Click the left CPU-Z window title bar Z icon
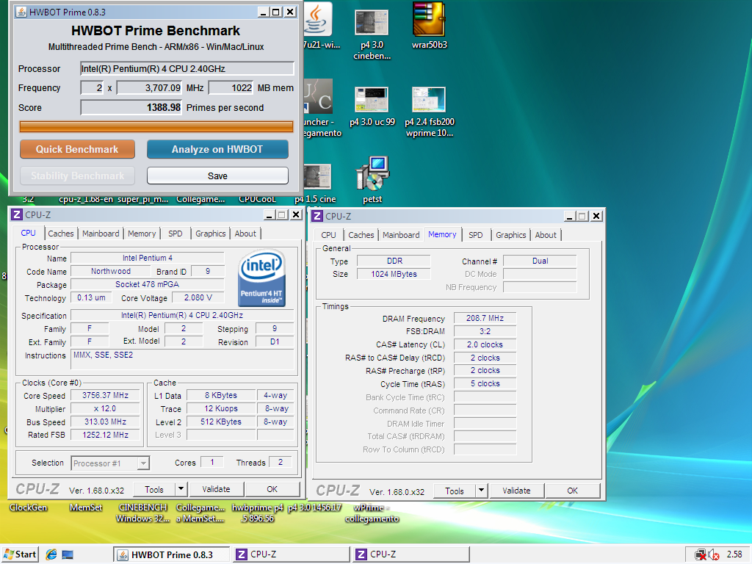Image resolution: width=752 pixels, height=564 pixels. [x=17, y=215]
